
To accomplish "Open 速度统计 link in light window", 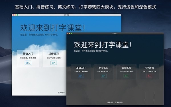I will pos(61,92).
